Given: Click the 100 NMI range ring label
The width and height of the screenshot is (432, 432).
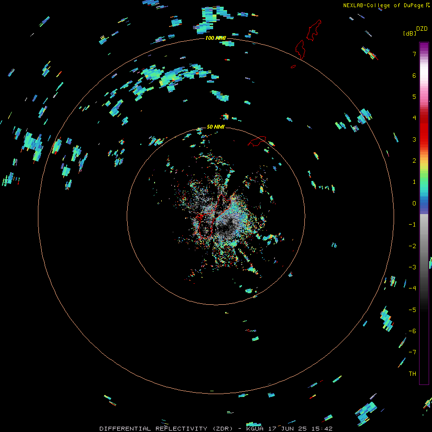Looking at the screenshot, I should 216,38.
